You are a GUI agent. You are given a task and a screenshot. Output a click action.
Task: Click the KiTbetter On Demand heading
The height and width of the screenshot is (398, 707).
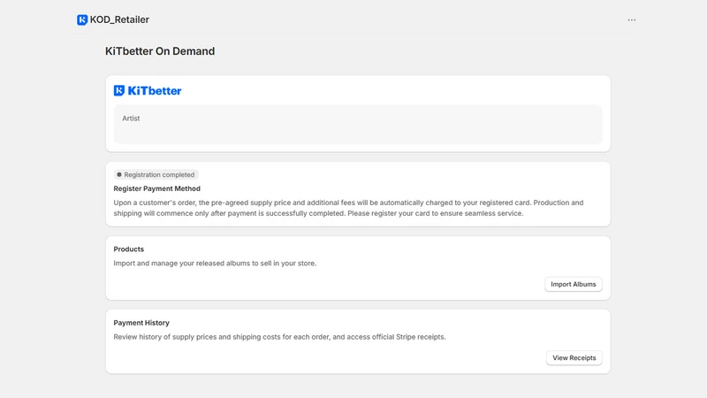[x=160, y=51]
